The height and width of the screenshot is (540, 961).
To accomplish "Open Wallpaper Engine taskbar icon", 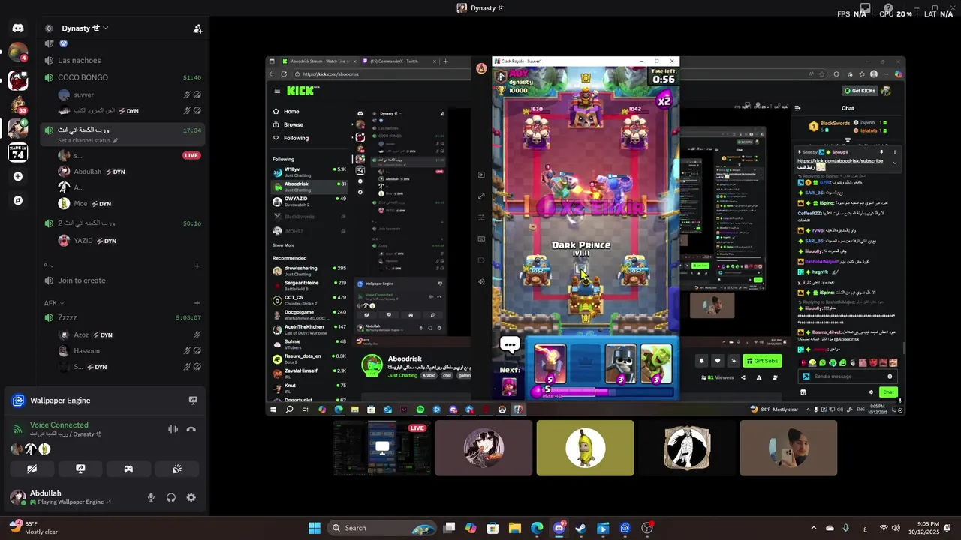I will 625,528.
